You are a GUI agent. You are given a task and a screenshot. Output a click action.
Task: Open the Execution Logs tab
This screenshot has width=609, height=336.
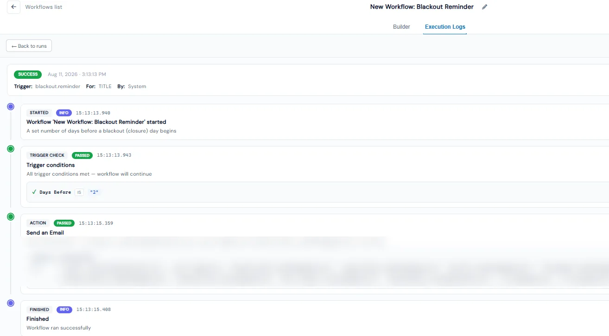(x=445, y=27)
